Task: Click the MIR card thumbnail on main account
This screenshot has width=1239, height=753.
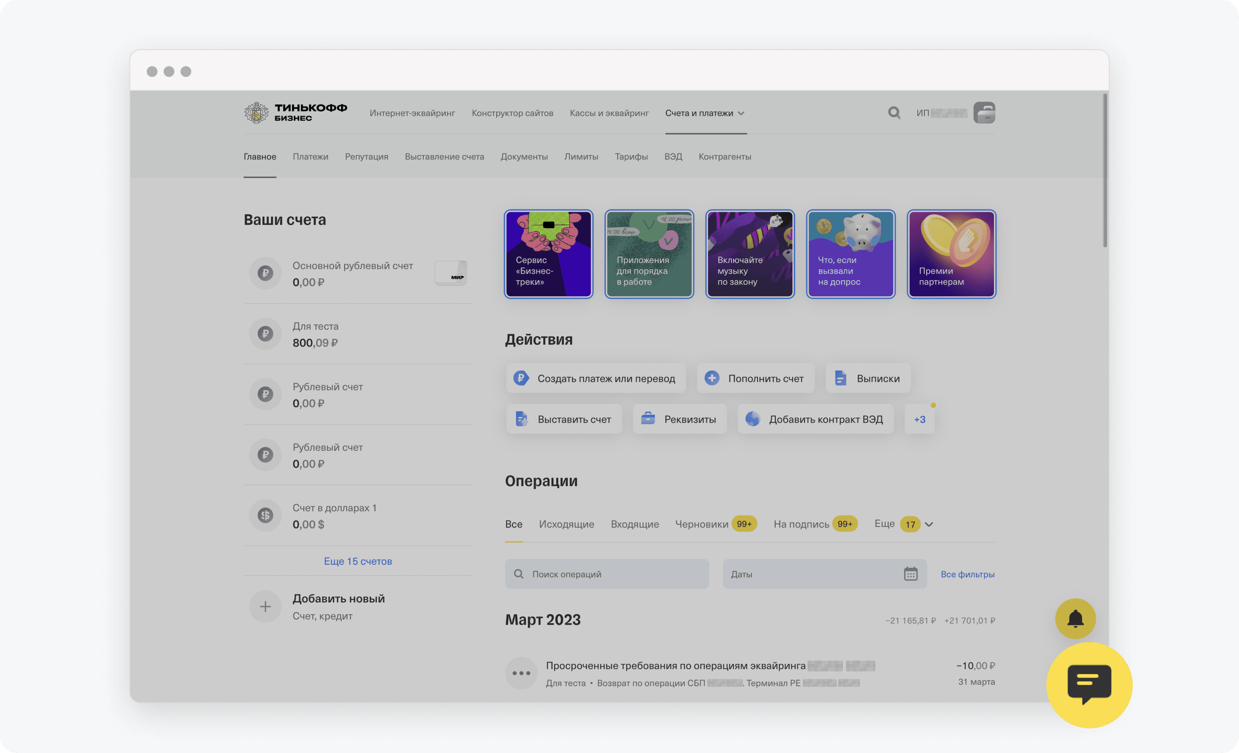Action: (450, 273)
